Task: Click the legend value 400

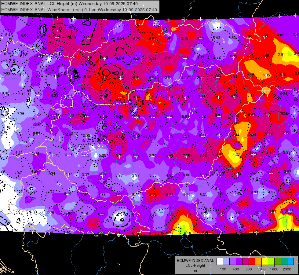Action: [236, 269]
